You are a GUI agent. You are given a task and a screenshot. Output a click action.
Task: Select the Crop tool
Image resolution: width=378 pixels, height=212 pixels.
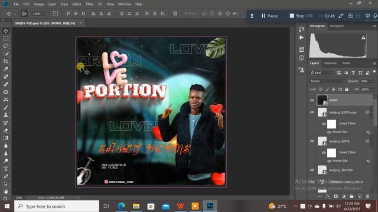[x=6, y=61]
